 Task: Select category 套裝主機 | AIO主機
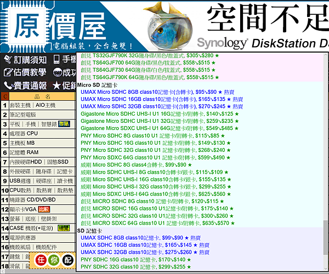(42, 105)
